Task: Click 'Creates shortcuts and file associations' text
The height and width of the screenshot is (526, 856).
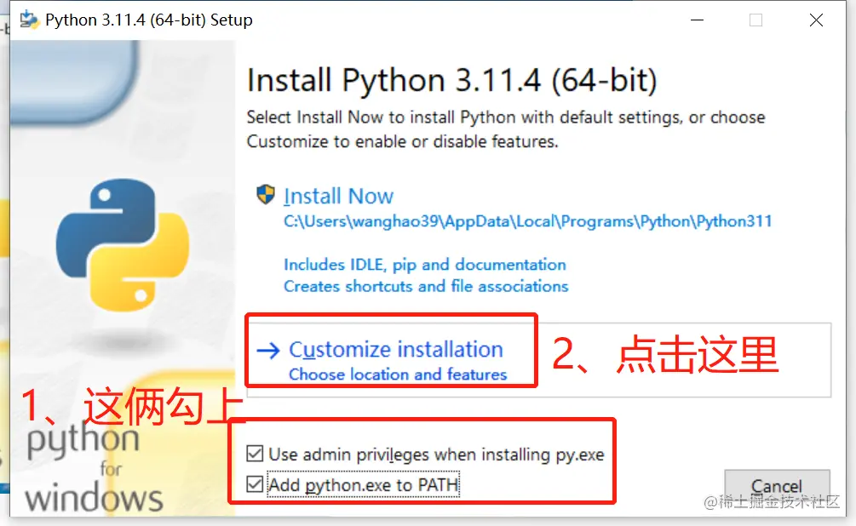Action: pyautogui.click(x=426, y=287)
